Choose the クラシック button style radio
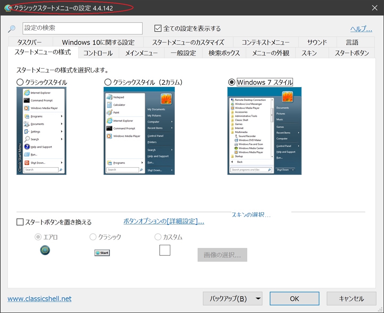Viewport: 384px width, 313px height. (93, 237)
